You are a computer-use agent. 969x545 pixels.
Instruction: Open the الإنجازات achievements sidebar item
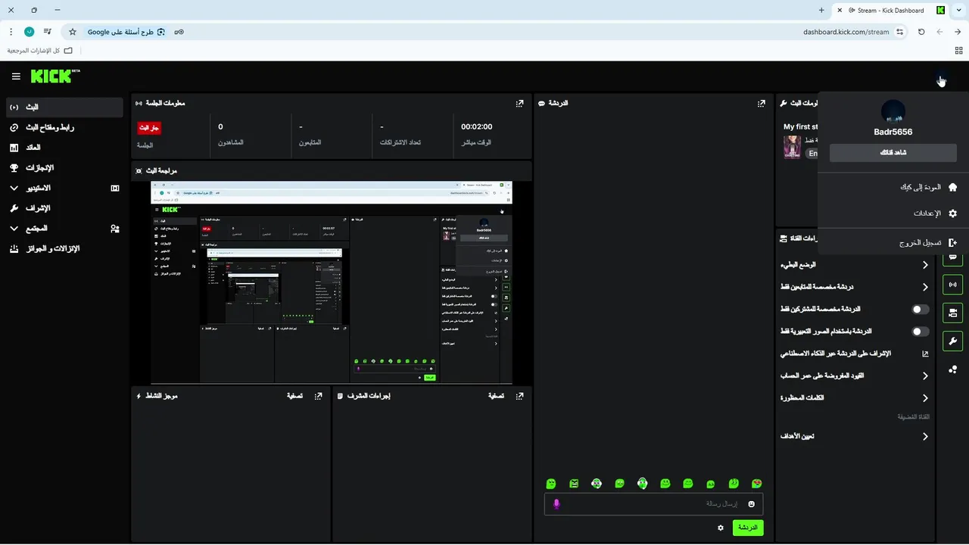(64, 168)
